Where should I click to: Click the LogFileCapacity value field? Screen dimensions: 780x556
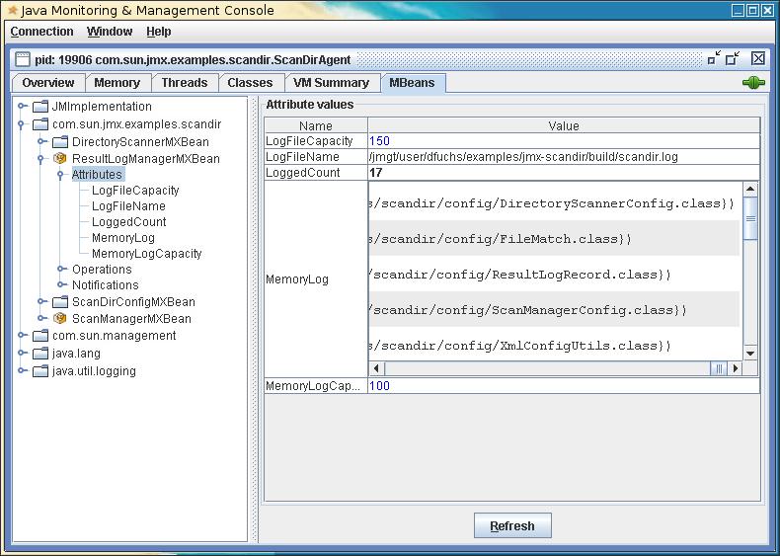coord(563,141)
